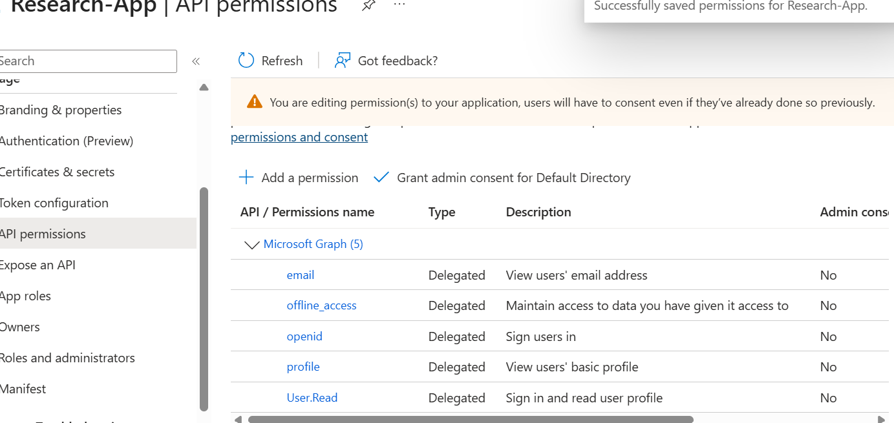Click the Type column header
This screenshot has width=894, height=423.
point(442,212)
